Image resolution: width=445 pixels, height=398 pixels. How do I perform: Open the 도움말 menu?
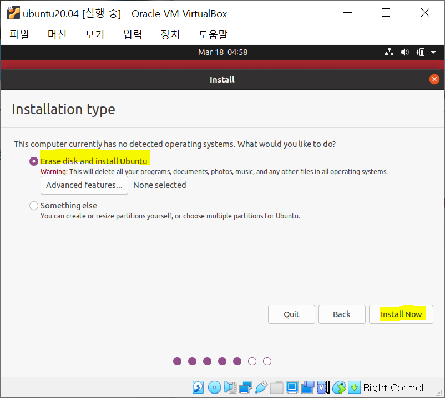[x=213, y=34]
